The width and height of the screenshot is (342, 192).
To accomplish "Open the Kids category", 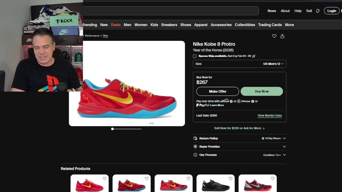I will coord(154,25).
